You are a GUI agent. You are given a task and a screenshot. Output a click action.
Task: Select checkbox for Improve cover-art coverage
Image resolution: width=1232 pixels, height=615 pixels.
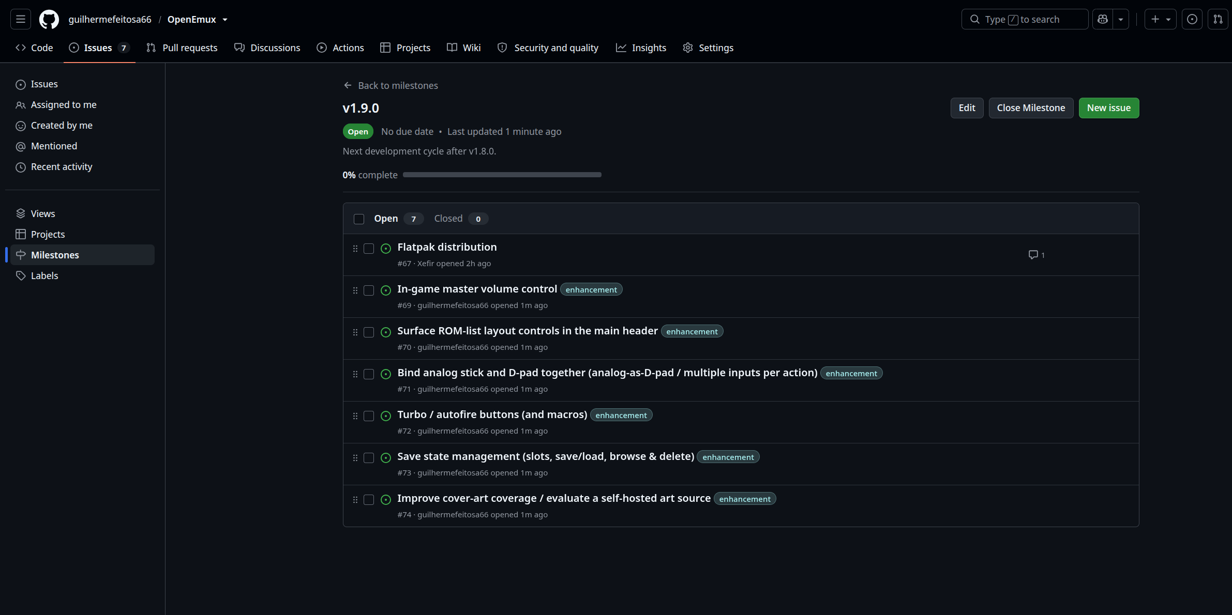pos(369,500)
